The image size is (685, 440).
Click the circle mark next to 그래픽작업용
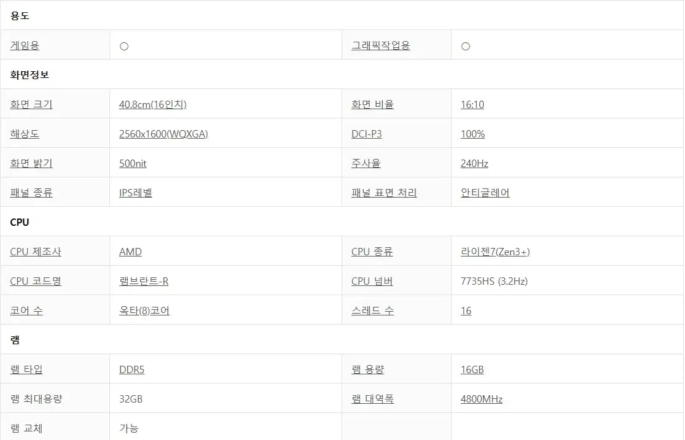[x=466, y=46]
